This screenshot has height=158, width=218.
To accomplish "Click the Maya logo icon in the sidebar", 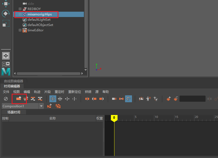I will [x=5, y=72].
